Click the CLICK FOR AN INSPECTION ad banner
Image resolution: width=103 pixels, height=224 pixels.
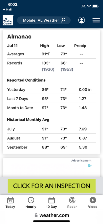point(51,186)
